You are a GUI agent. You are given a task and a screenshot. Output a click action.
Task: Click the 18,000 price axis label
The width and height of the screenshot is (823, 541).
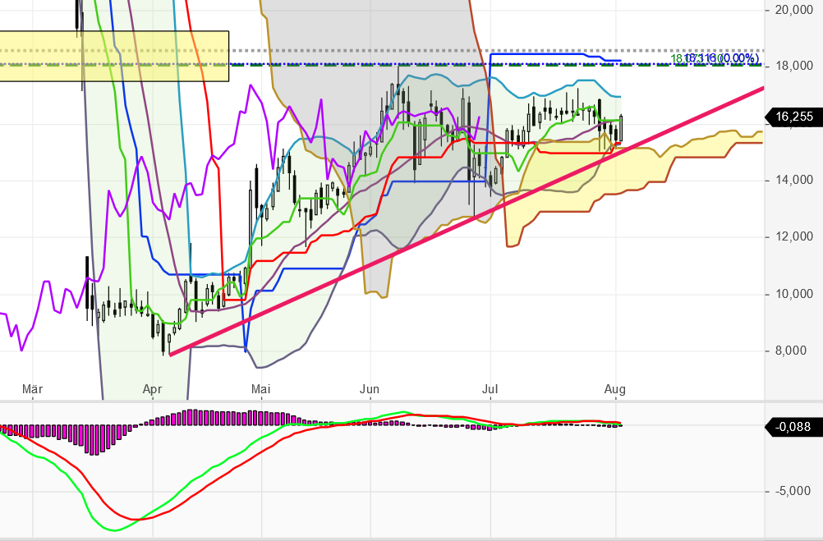[x=793, y=66]
